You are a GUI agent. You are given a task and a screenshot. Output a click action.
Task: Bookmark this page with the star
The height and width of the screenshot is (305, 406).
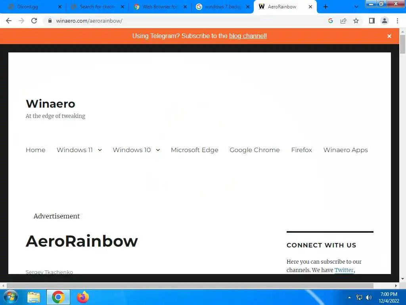coord(356,21)
